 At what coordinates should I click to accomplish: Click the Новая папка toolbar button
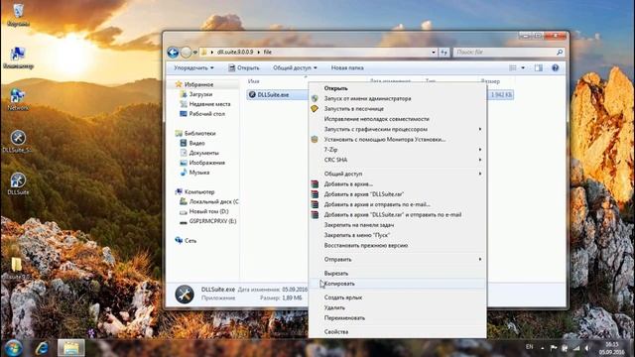347,68
